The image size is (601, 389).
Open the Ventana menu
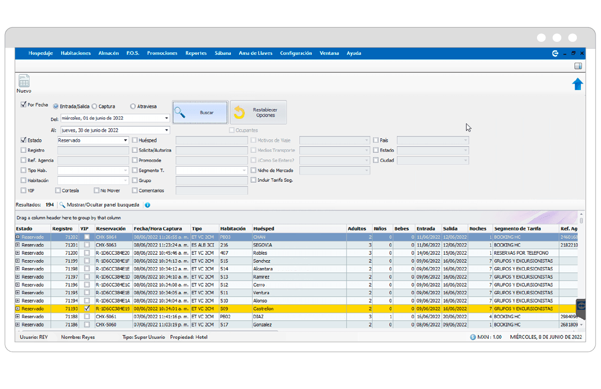click(329, 53)
